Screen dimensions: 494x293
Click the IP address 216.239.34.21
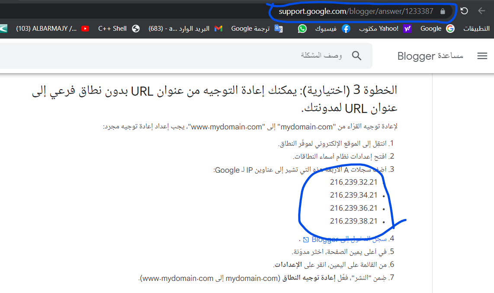coord(353,195)
